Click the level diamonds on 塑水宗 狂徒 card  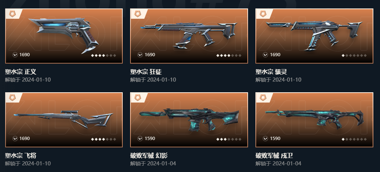coord(229,55)
